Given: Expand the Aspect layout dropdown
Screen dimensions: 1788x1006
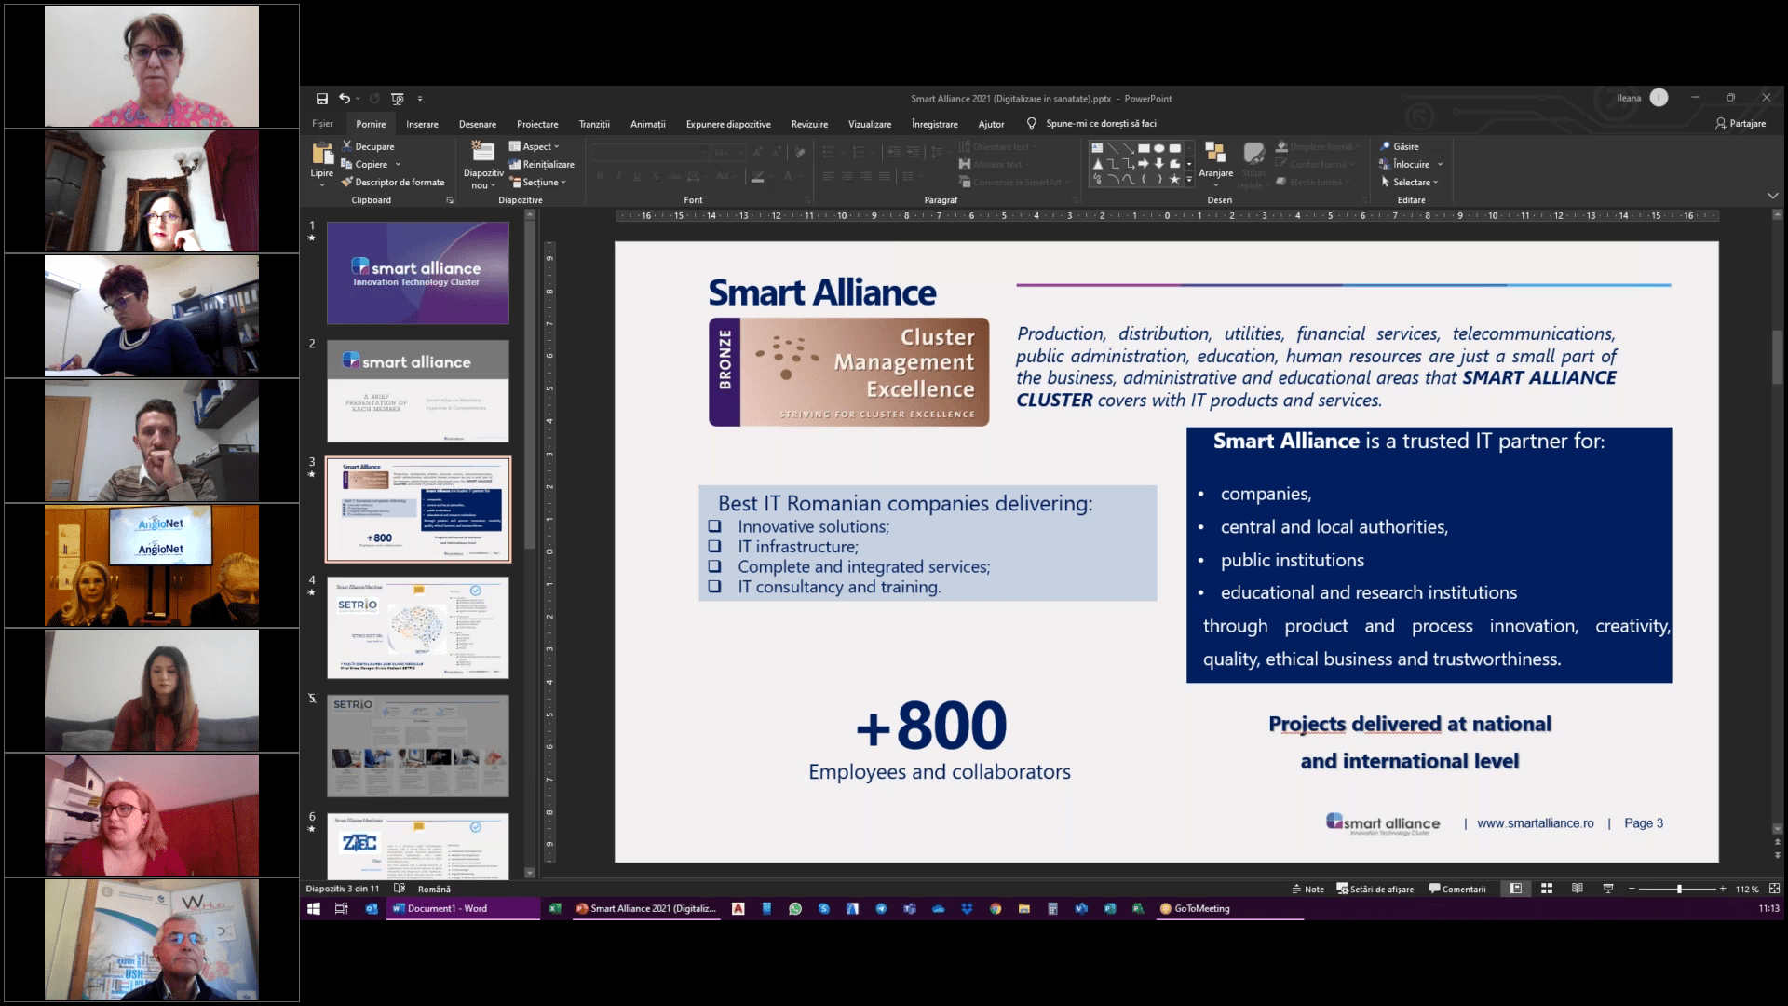Looking at the screenshot, I should tap(535, 146).
